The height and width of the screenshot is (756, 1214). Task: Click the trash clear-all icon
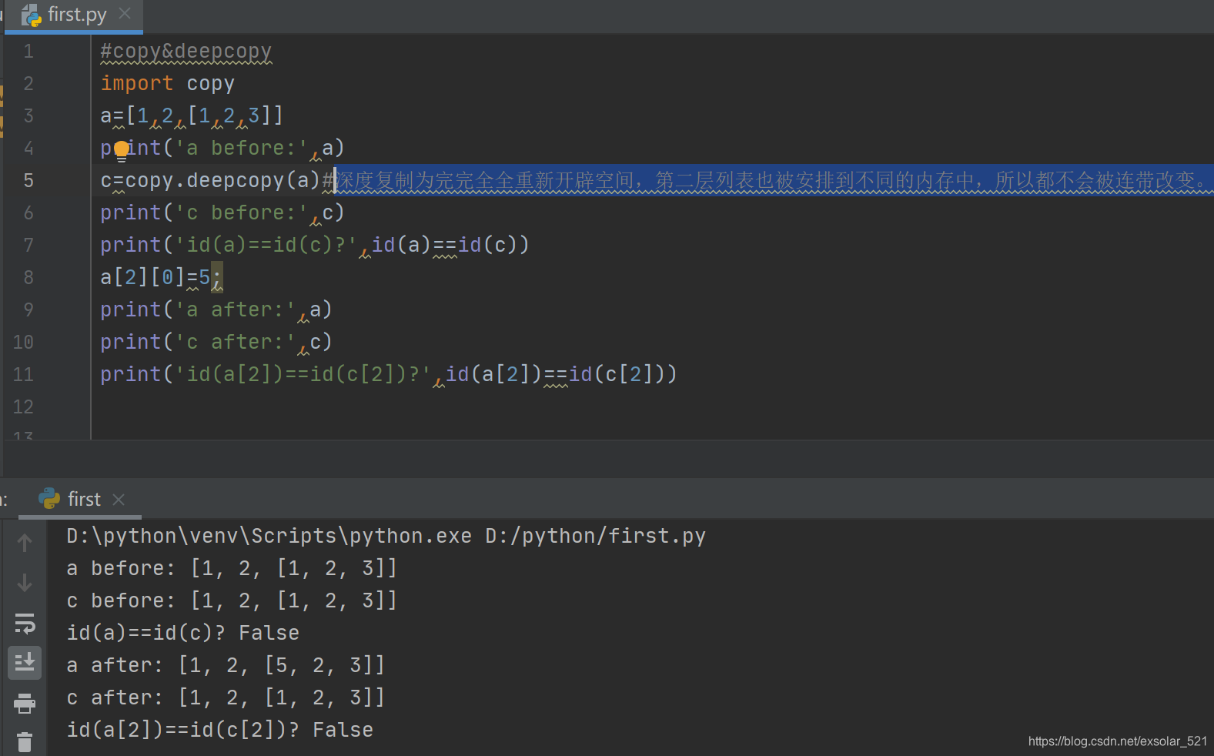tap(25, 742)
